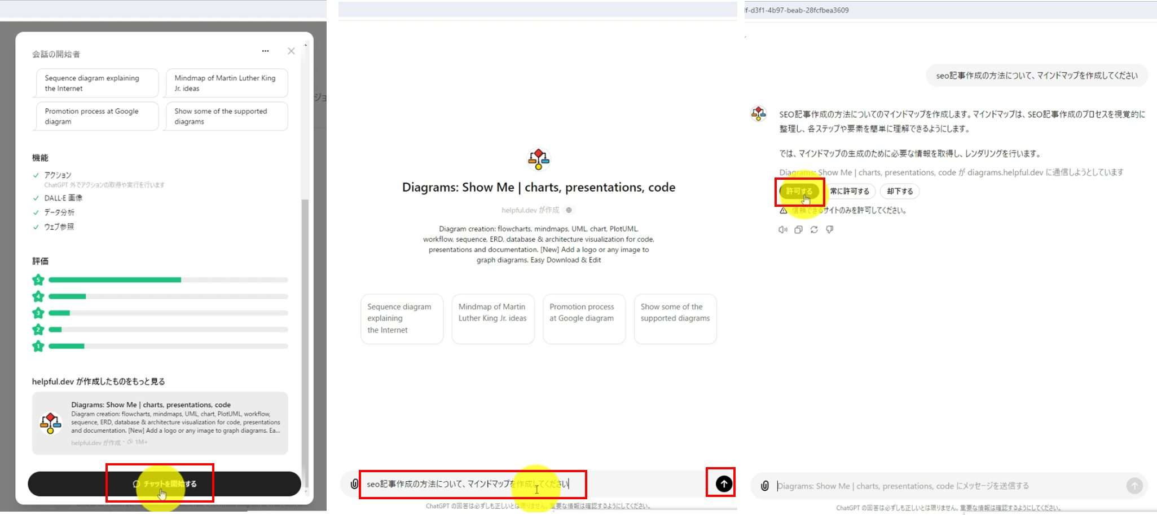
Task: Click the 評価 heading text
Action: (x=40, y=261)
